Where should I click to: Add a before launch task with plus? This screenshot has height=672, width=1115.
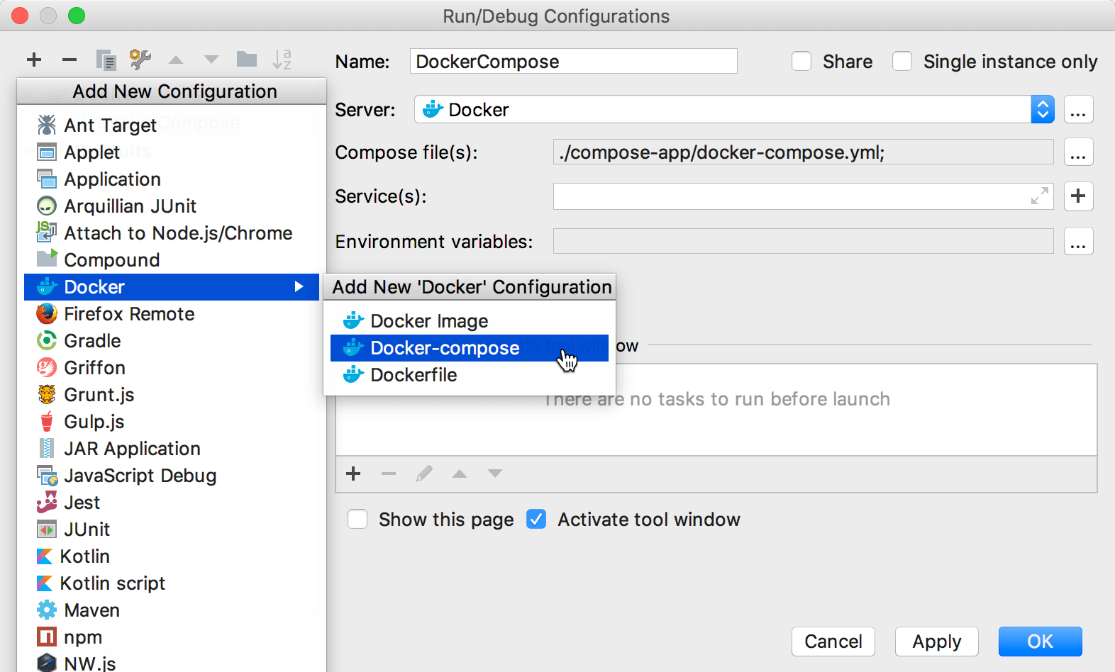(353, 474)
